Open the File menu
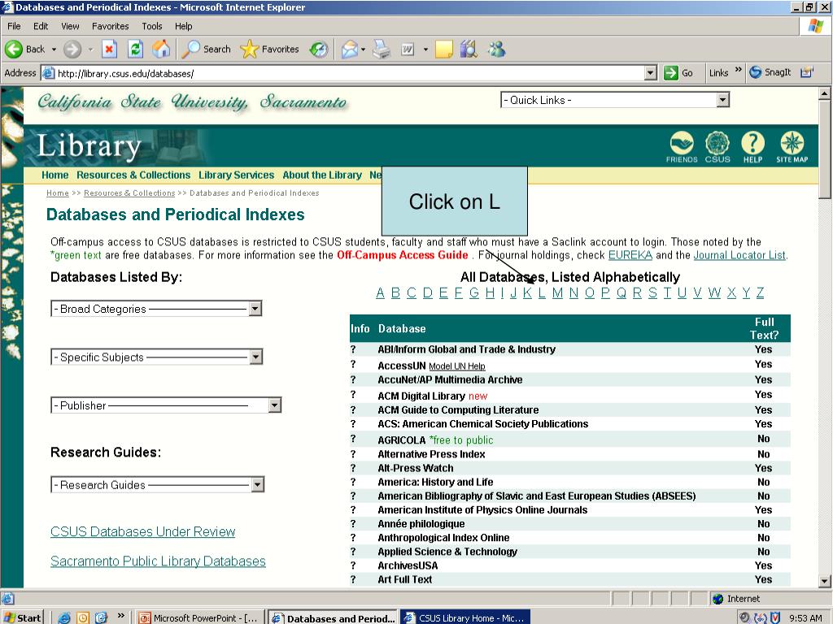Image resolution: width=833 pixels, height=624 pixels. 14,26
